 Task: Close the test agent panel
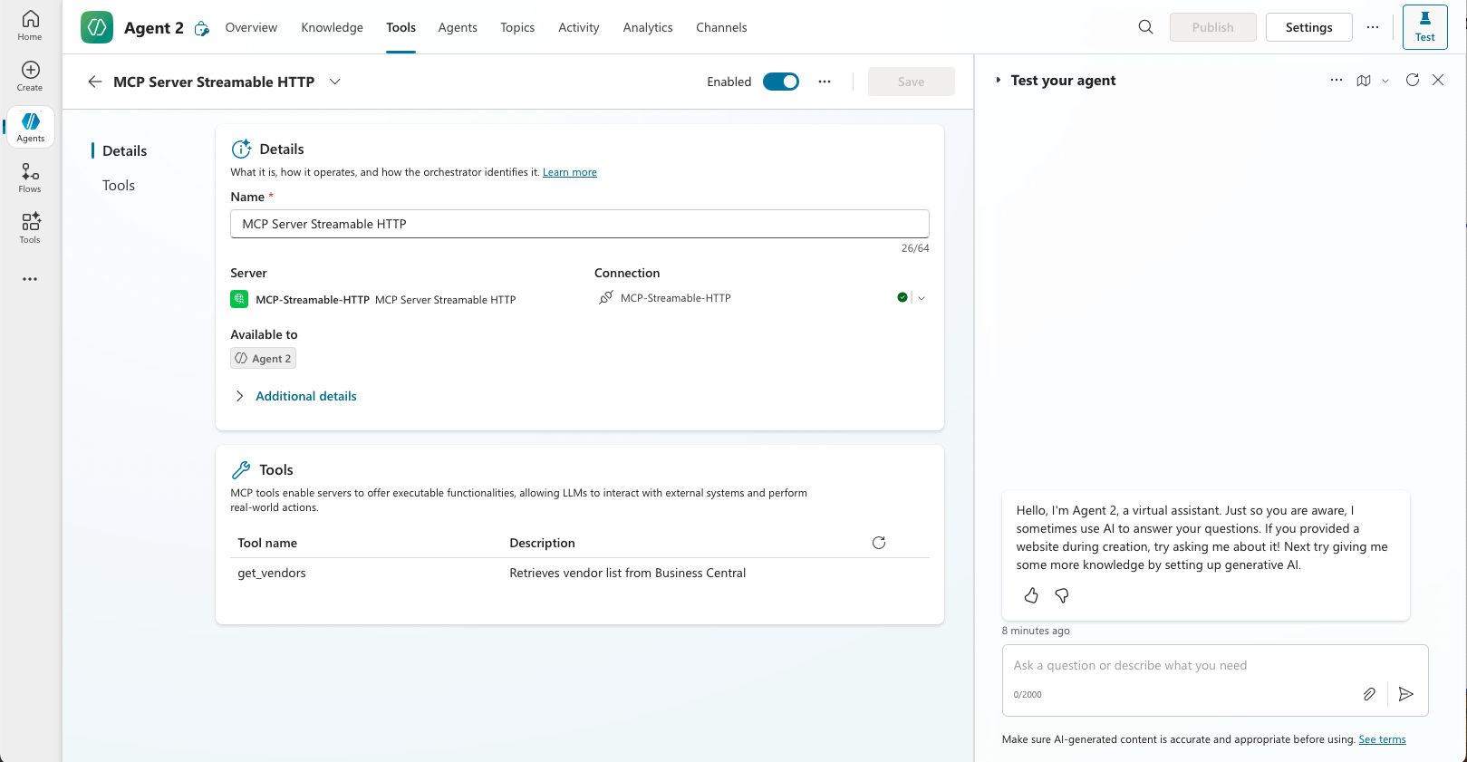1438,80
